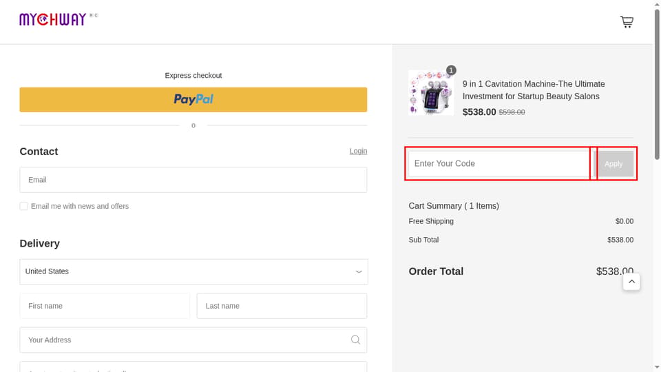Expand the United States country dropdown

[x=193, y=271]
